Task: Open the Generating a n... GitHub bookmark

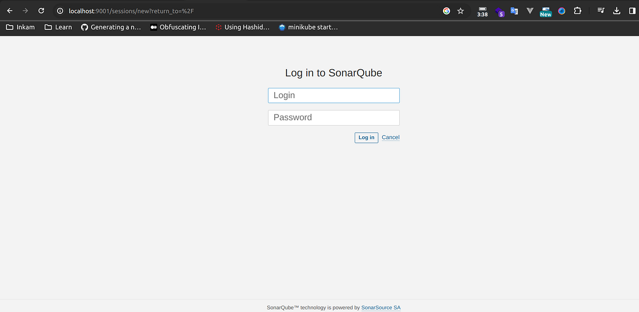Action: (111, 27)
